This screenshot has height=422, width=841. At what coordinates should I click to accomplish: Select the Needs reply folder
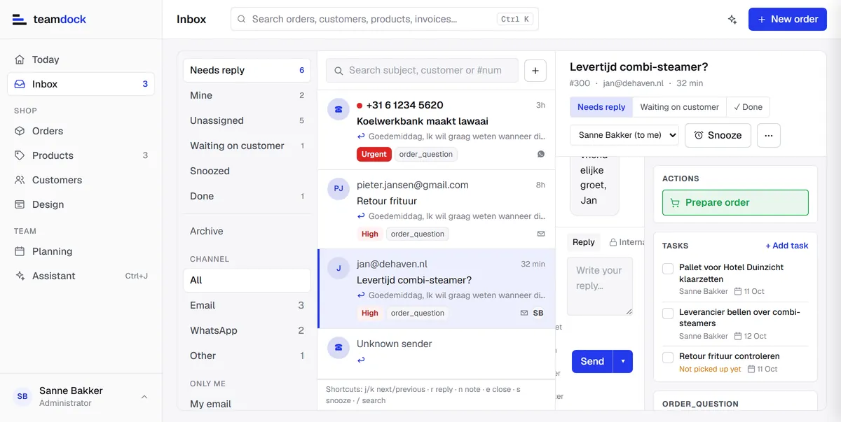(247, 70)
